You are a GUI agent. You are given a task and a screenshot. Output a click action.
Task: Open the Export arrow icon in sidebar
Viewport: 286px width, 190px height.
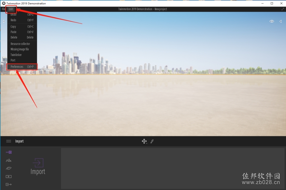[x=8, y=184]
